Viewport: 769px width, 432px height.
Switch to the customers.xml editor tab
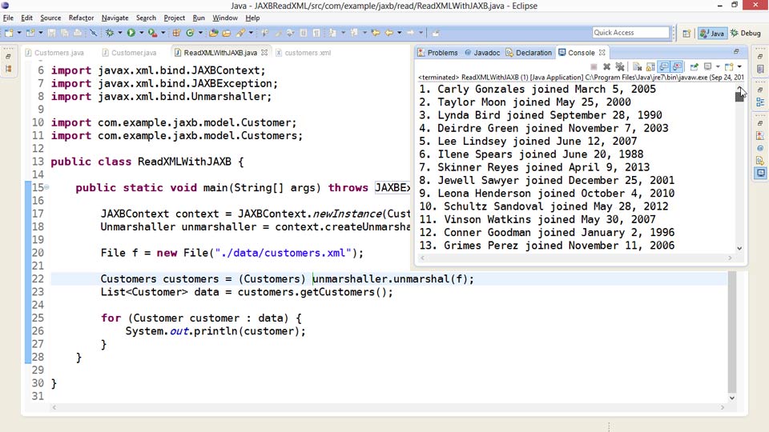click(x=303, y=53)
